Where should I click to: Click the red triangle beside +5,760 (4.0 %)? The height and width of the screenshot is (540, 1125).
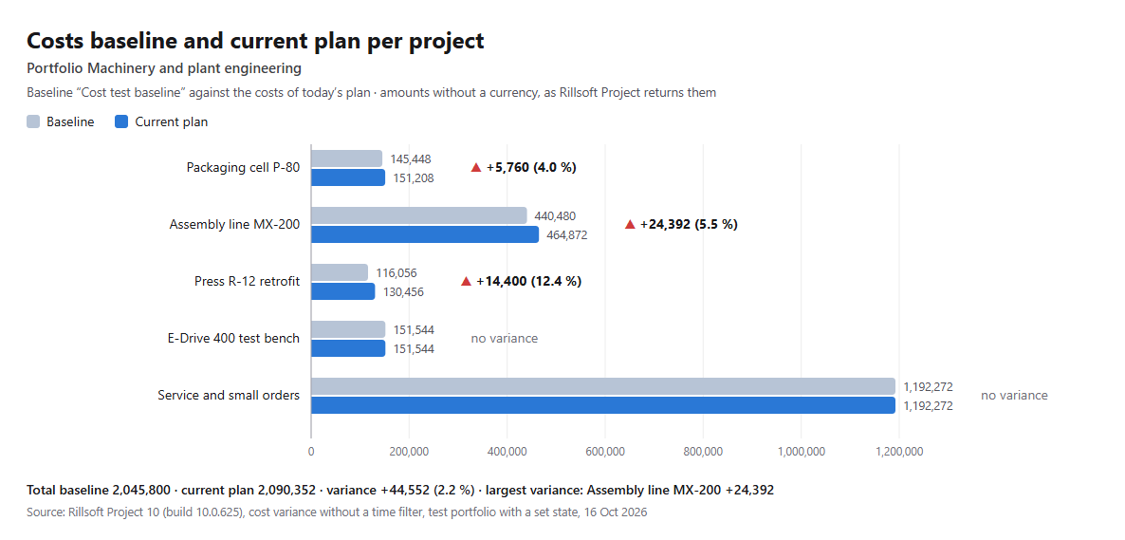click(475, 167)
